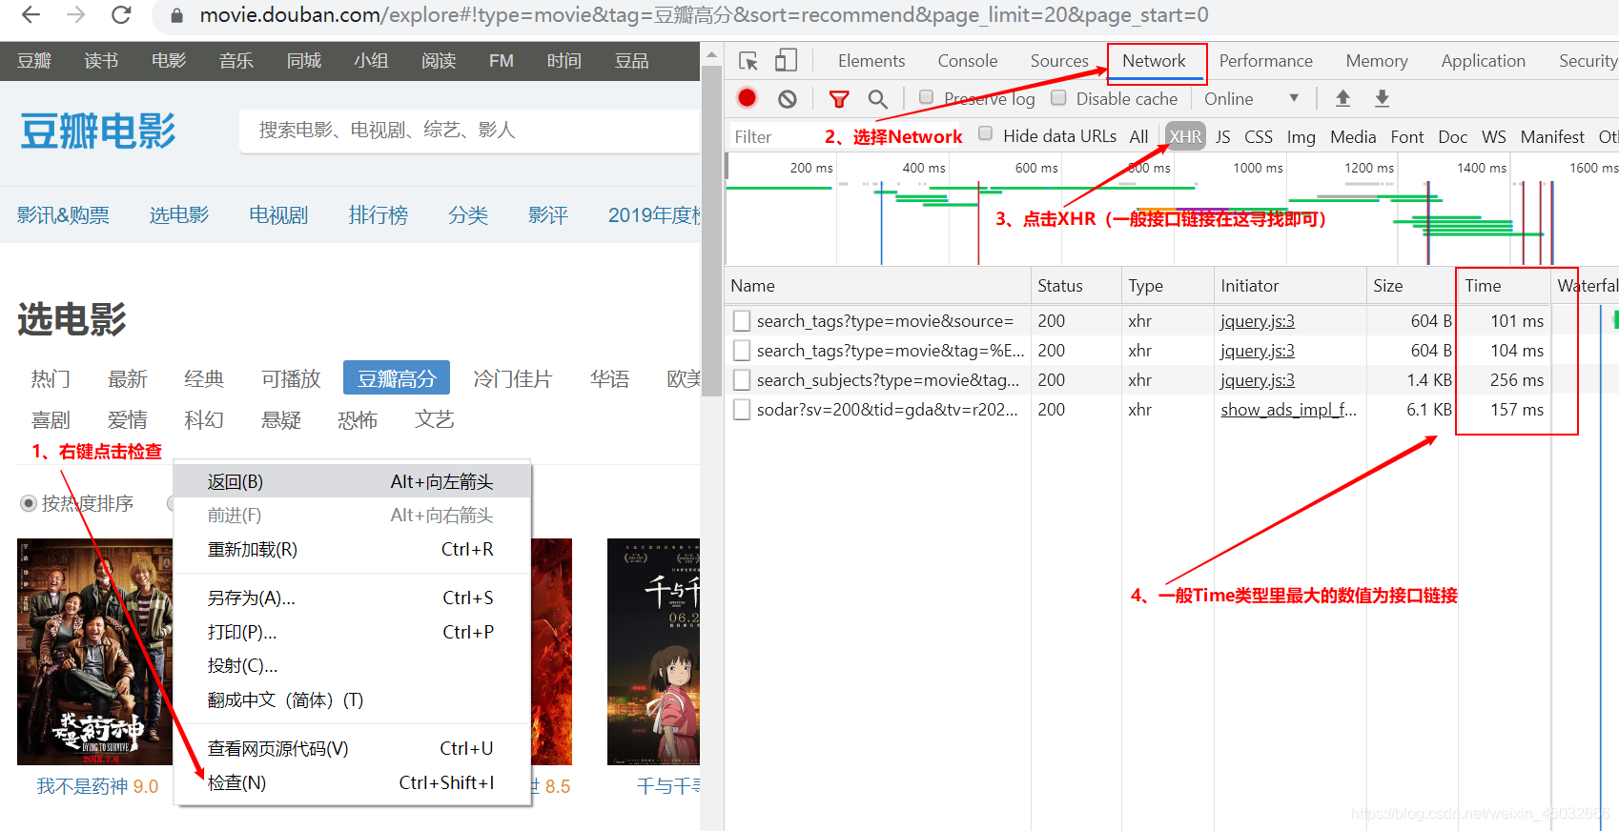Viewport: 1619px width, 831px height.
Task: Click the Img filter type
Action: tap(1301, 136)
